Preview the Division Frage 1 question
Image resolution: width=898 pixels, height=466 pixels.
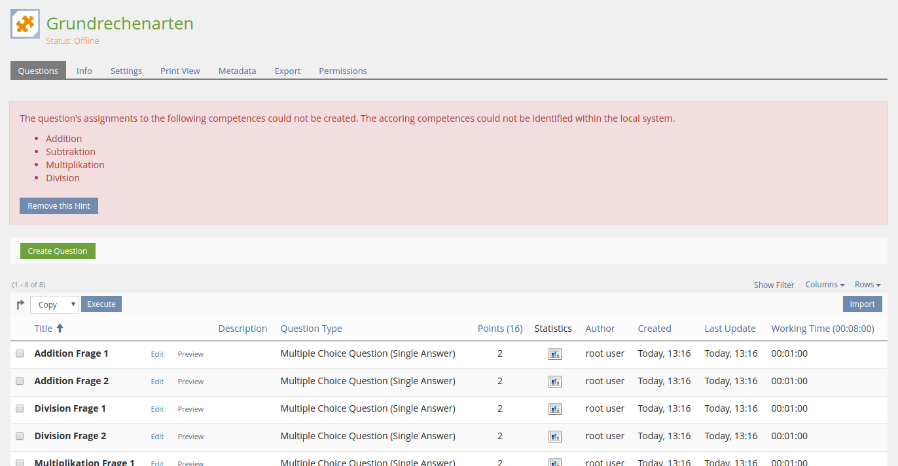click(190, 409)
